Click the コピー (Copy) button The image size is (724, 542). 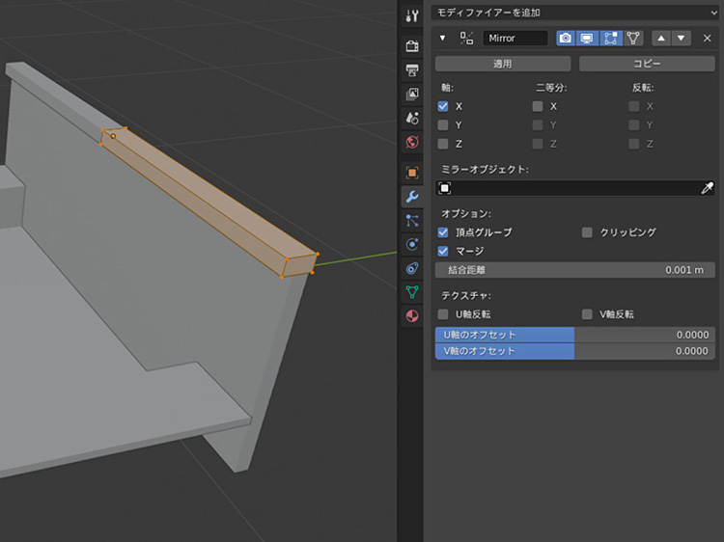pos(647,64)
